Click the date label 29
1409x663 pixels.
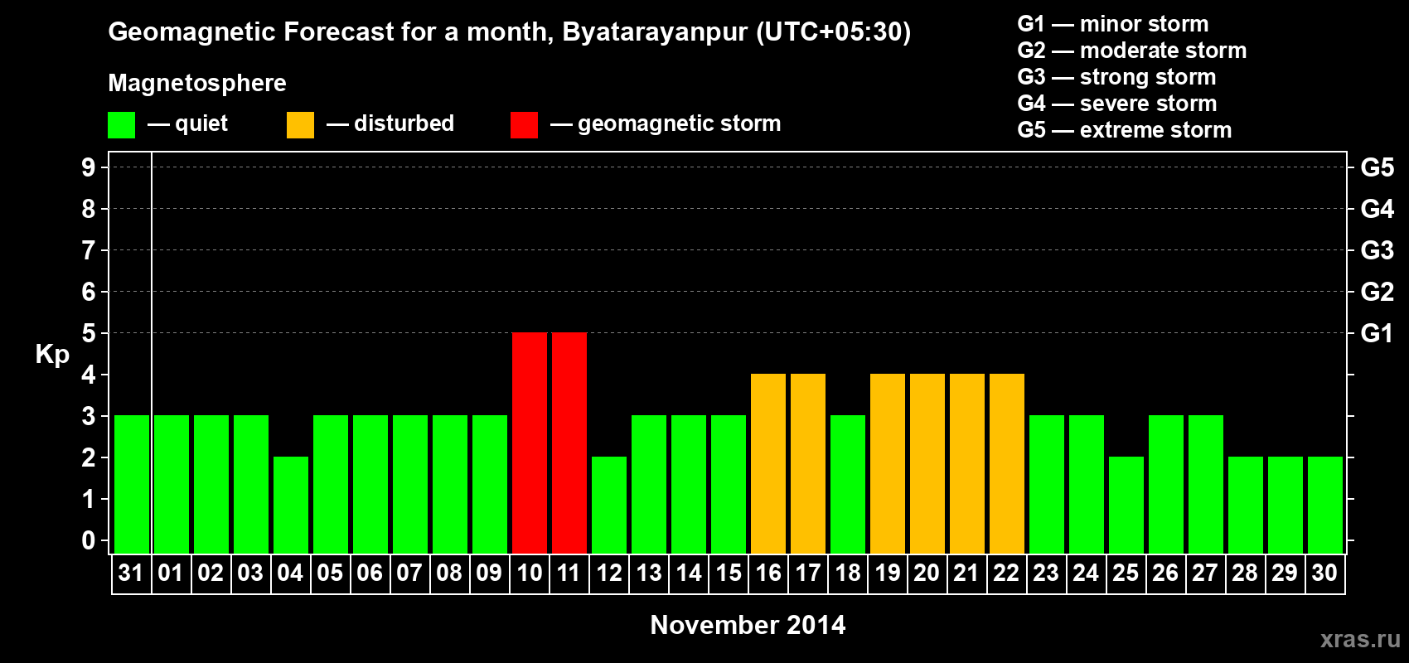[1285, 573]
